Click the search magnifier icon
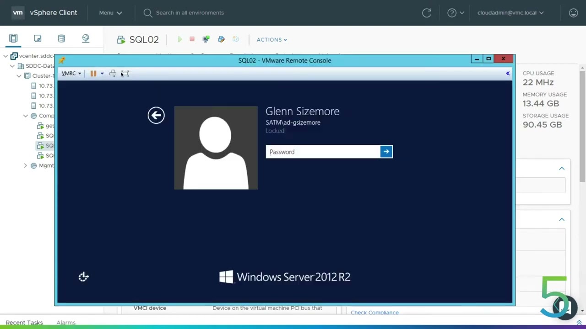The height and width of the screenshot is (329, 586). [147, 13]
